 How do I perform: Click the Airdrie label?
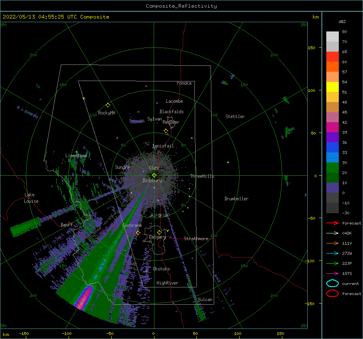159,215
